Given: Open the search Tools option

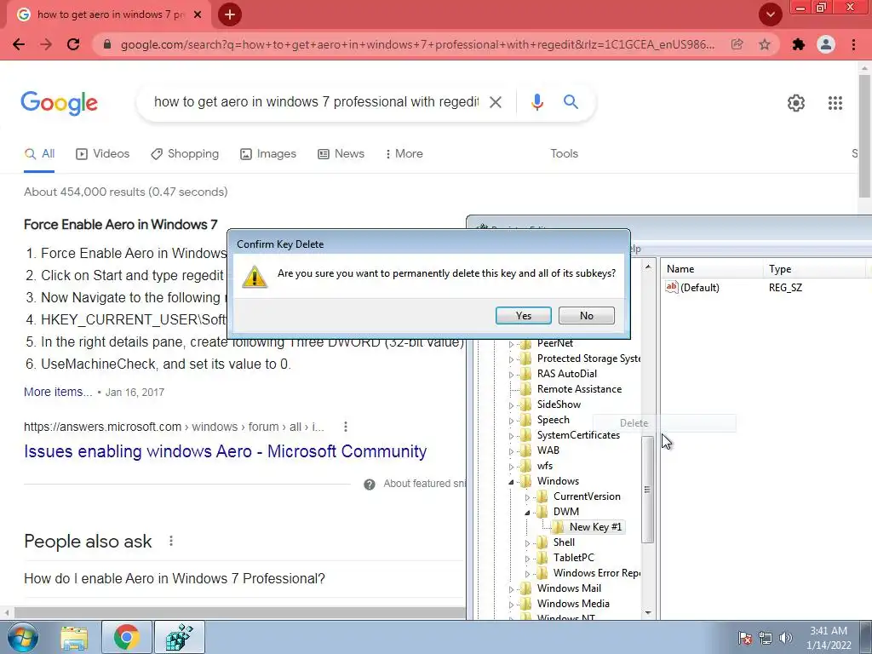Looking at the screenshot, I should pos(564,154).
